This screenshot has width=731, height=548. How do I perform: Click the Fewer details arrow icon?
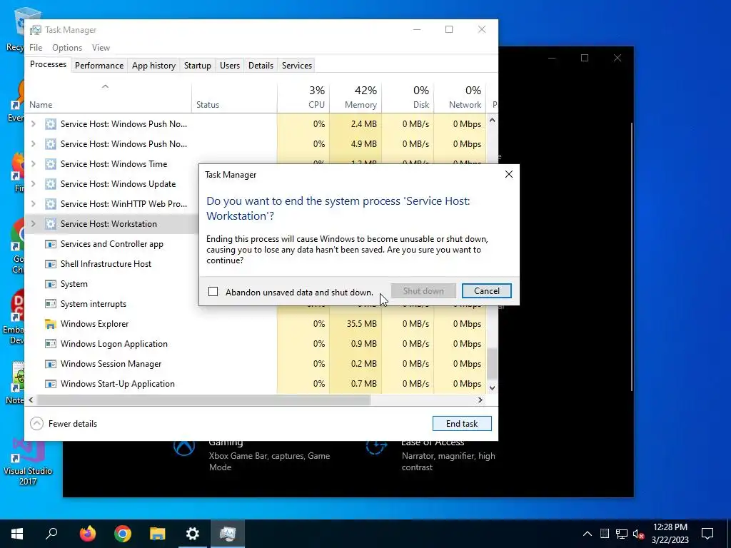click(x=36, y=423)
